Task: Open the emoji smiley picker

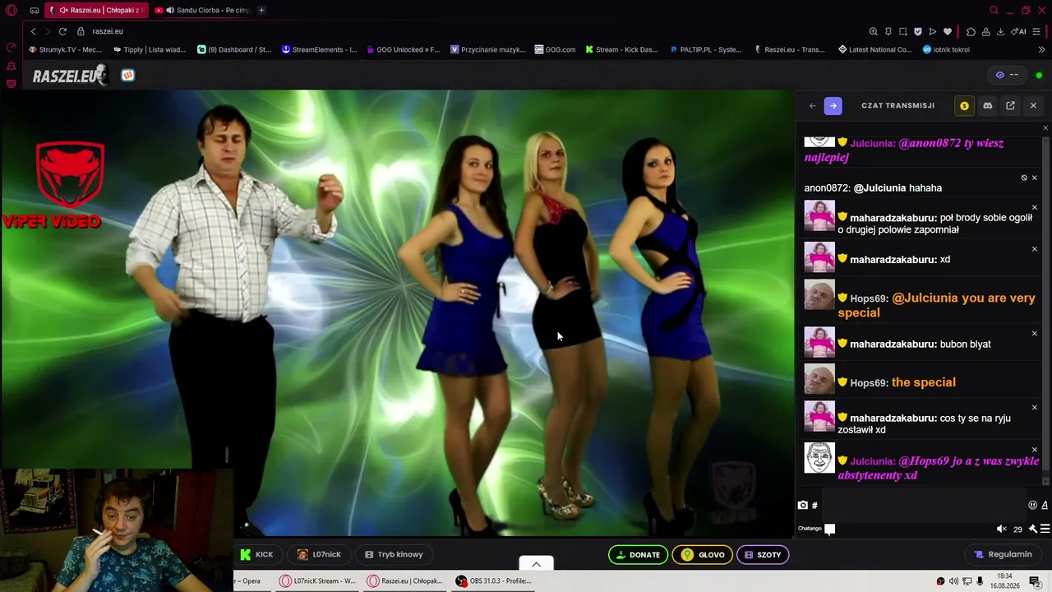Action: 1033,505
